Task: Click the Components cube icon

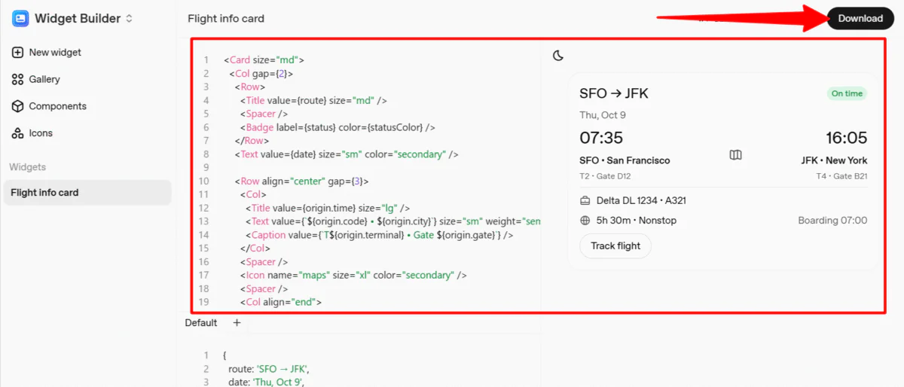Action: (x=17, y=106)
